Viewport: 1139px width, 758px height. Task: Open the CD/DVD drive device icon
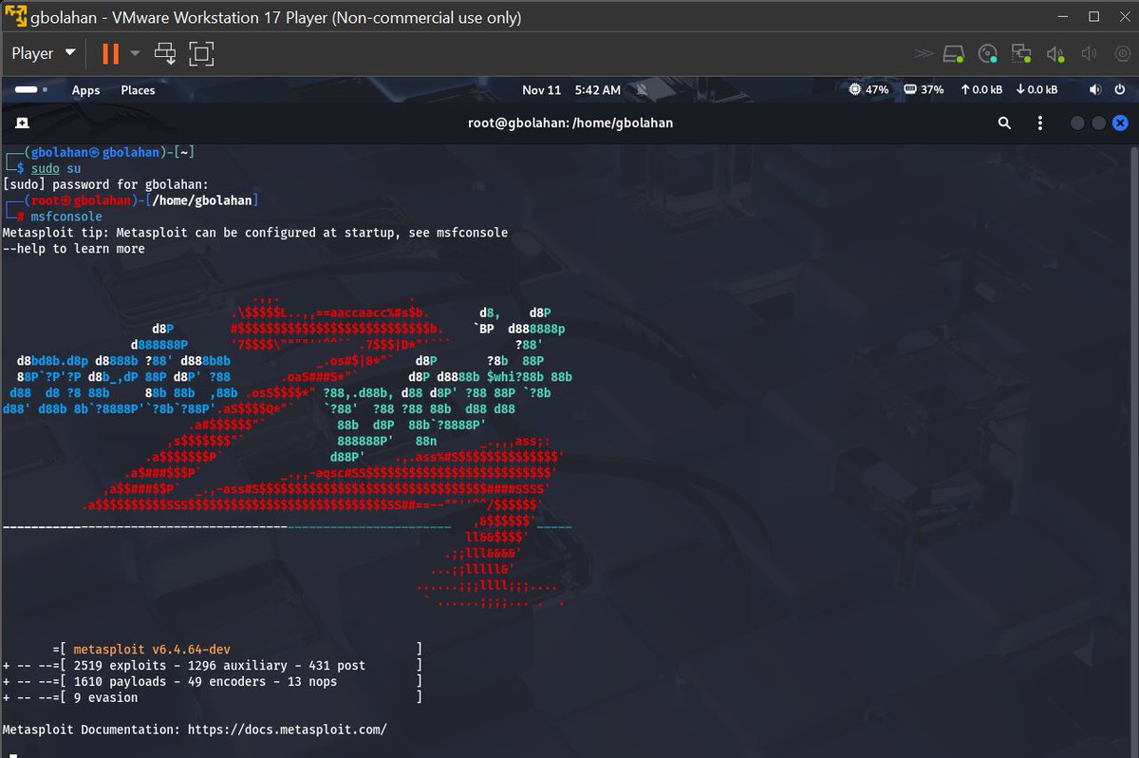[988, 54]
